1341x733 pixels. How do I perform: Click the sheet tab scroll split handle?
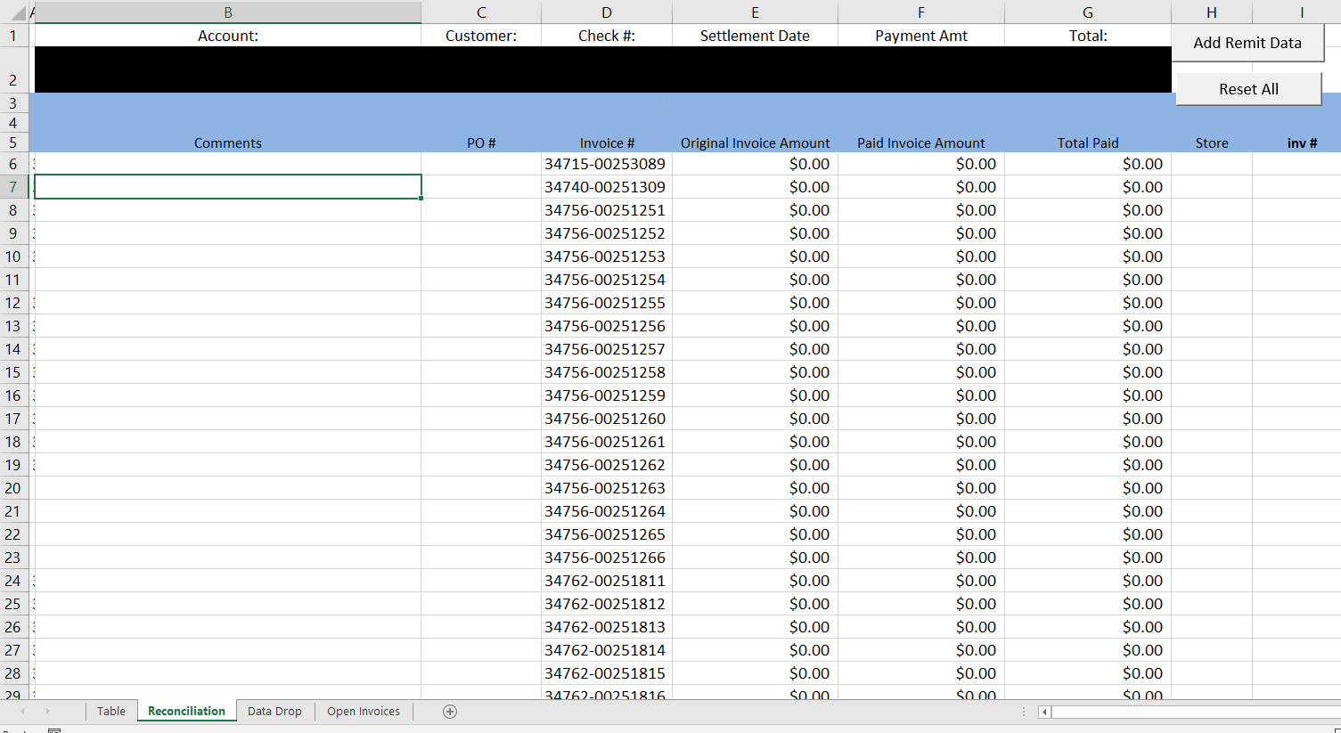[x=1023, y=712]
